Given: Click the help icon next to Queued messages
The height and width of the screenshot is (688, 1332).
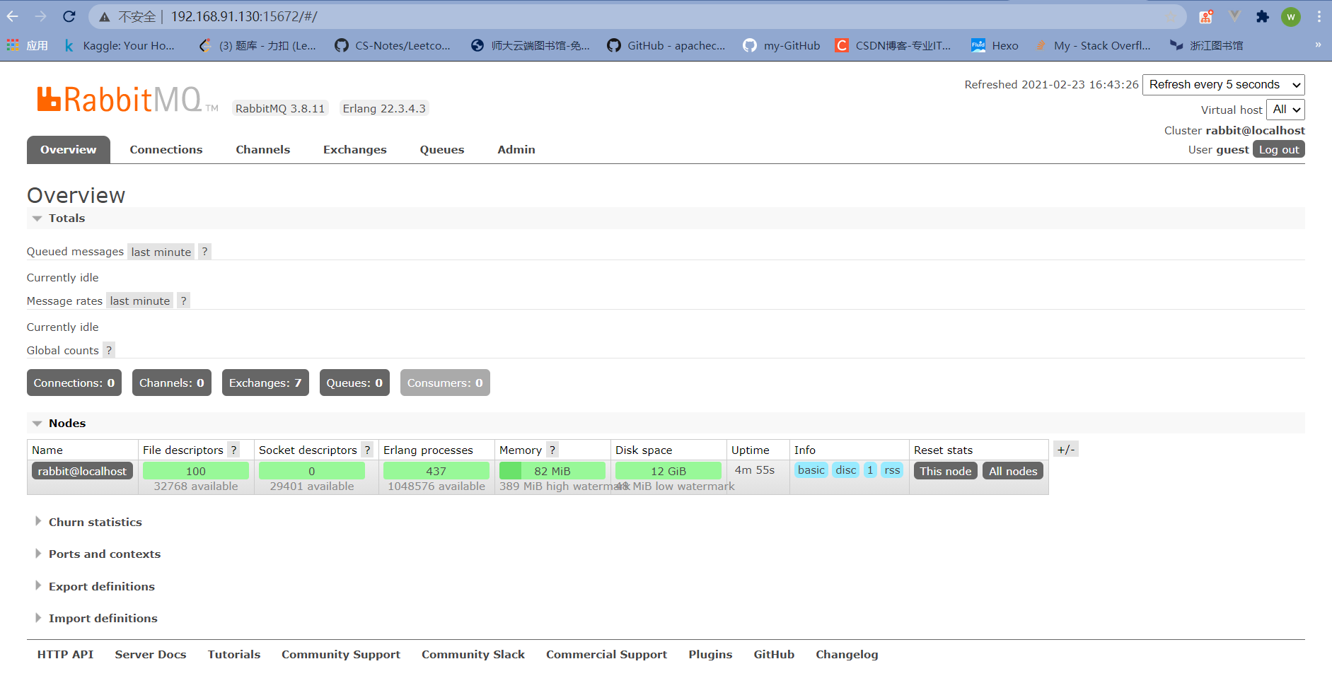Looking at the screenshot, I should pos(204,252).
